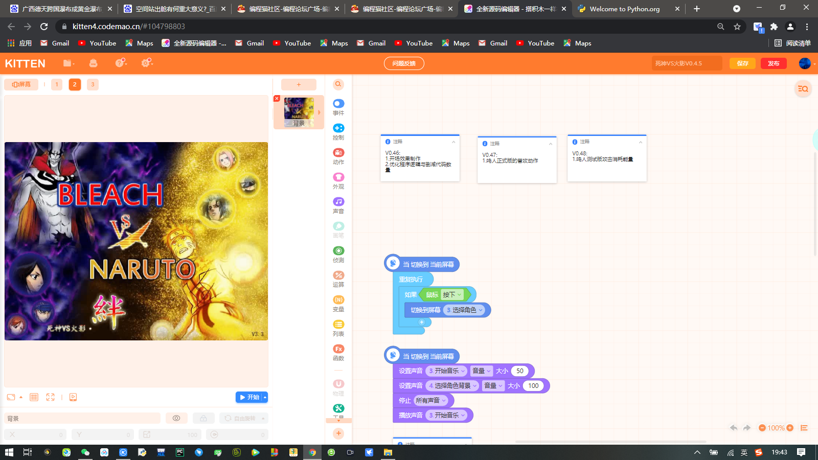The image size is (818, 460).
Task: Collapse the V0.47 comment note
Action: click(551, 144)
